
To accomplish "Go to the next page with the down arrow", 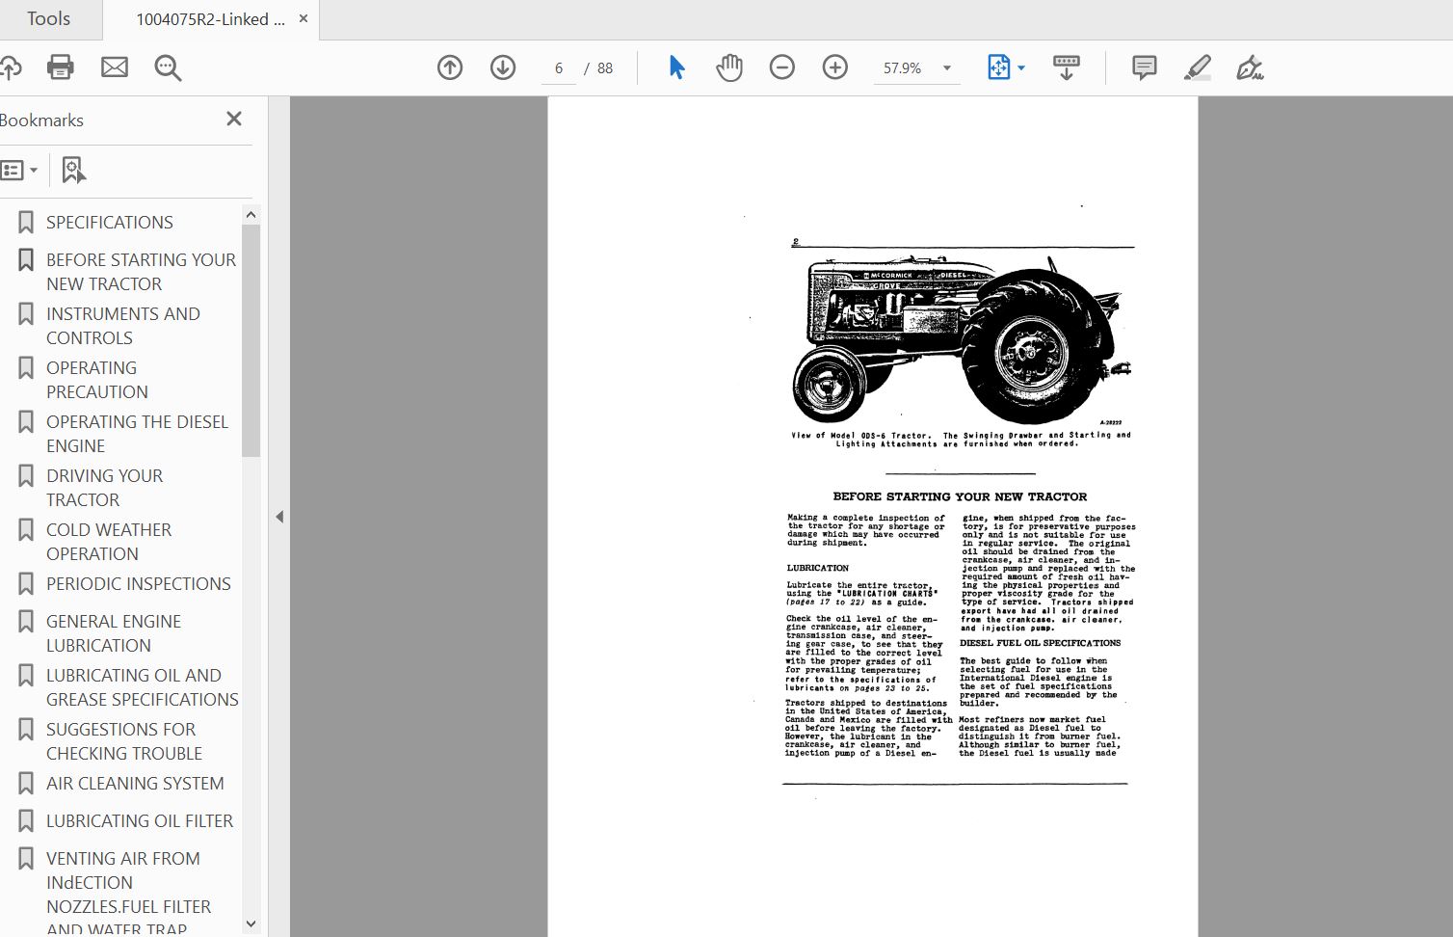I will 503,67.
